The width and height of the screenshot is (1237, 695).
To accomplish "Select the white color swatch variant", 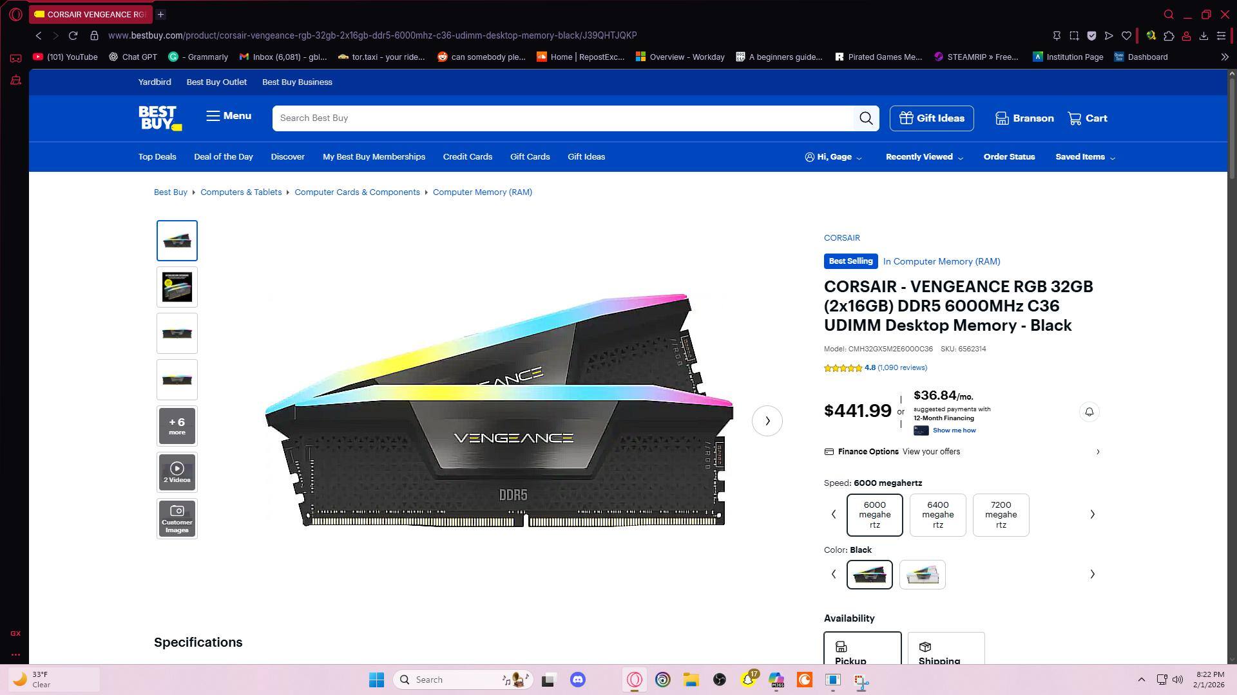I will pos(922,575).
